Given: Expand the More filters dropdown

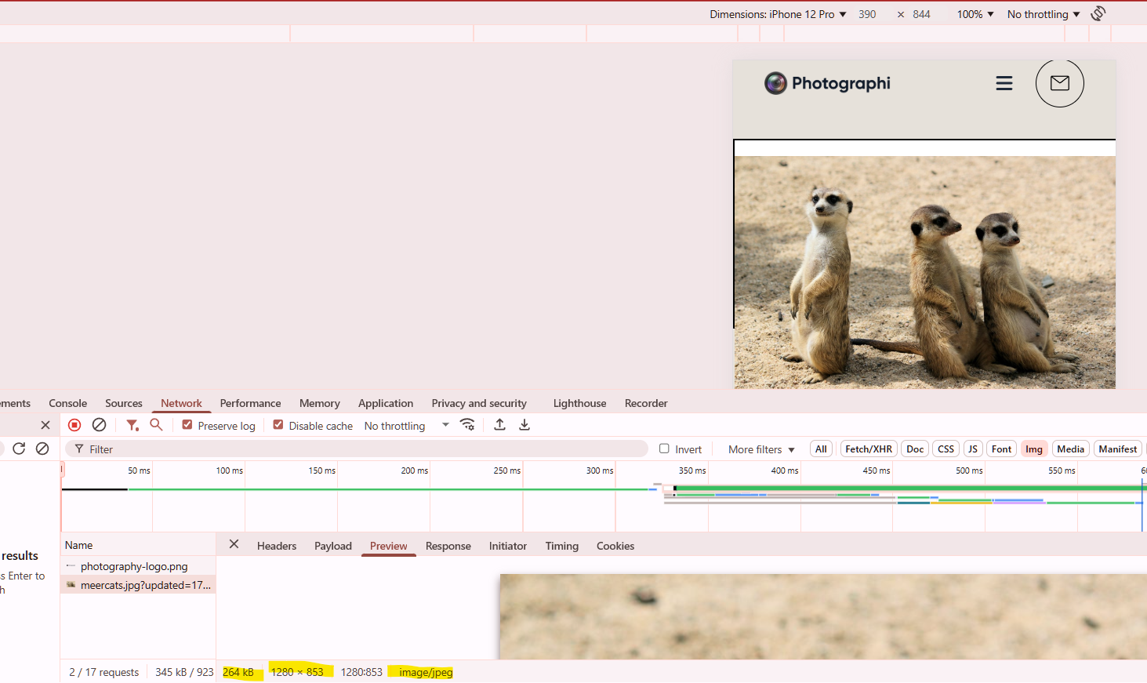Looking at the screenshot, I should [x=760, y=449].
